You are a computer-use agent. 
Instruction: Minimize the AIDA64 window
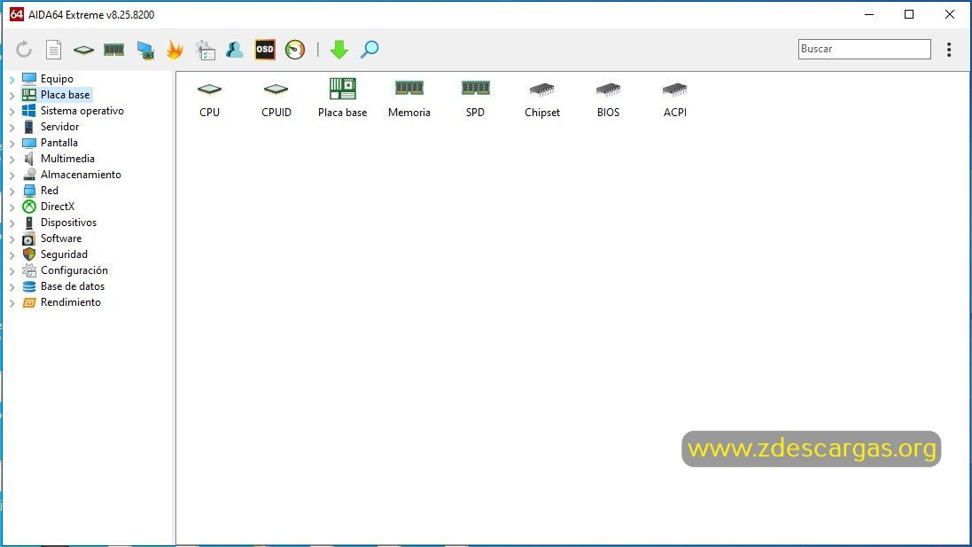869,14
